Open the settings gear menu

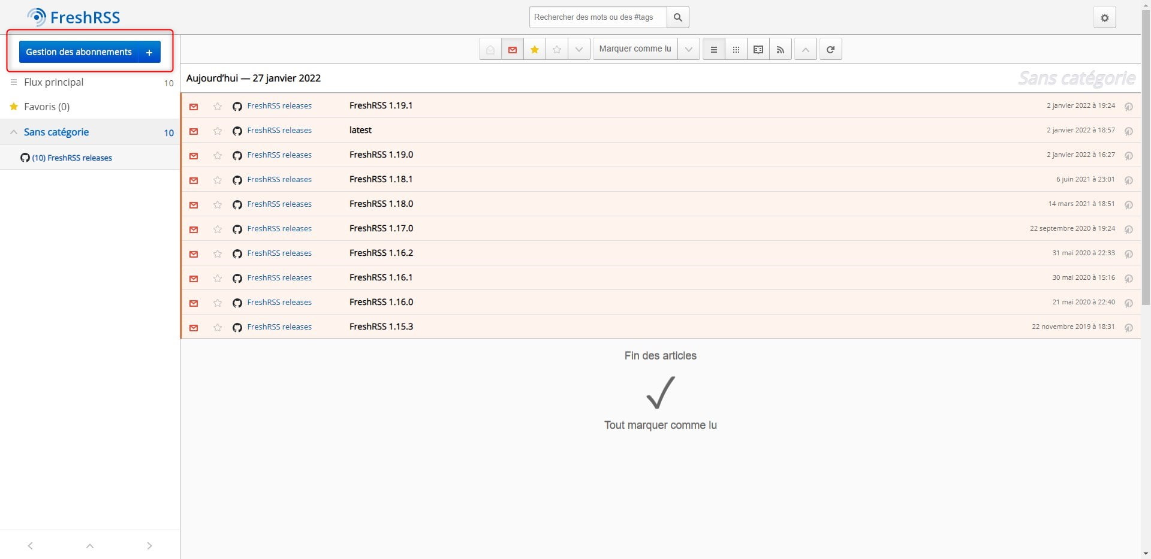[x=1104, y=18]
